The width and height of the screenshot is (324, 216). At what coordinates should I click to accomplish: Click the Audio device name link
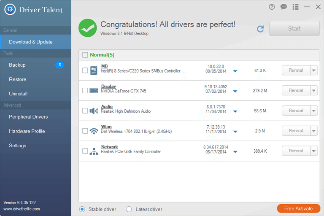tap(107, 106)
